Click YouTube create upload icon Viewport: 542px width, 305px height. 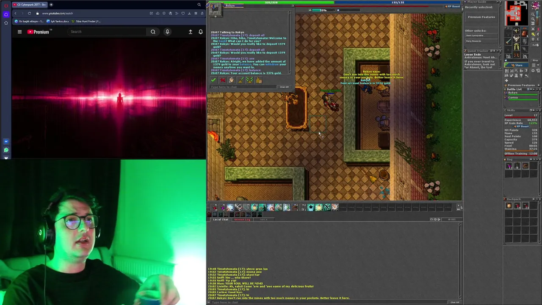[191, 32]
